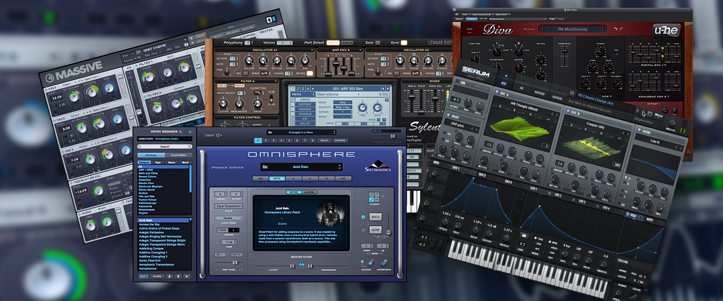Screen dimensions: 723x301
Task: Switch to the ORB tab in Omnisphere
Action: [x=261, y=178]
